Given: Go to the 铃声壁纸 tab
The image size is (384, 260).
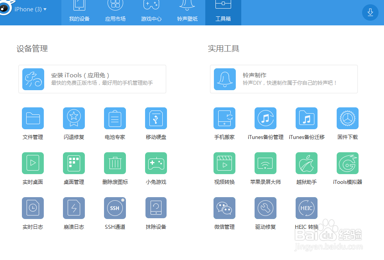Looking at the screenshot, I should coord(187,12).
